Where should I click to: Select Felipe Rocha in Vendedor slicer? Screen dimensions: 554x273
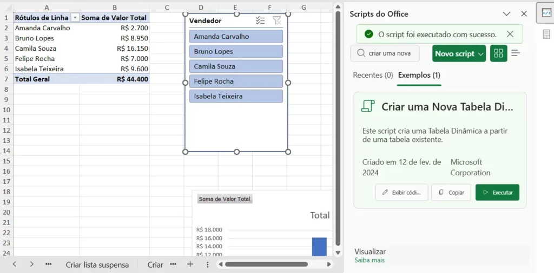(236, 81)
